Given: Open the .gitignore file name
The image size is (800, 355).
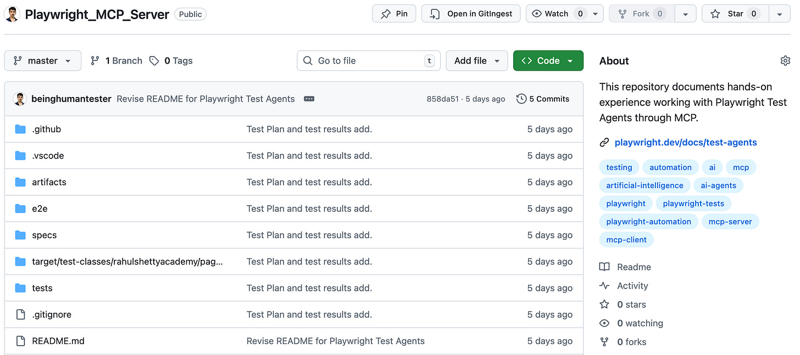Looking at the screenshot, I should [x=52, y=314].
